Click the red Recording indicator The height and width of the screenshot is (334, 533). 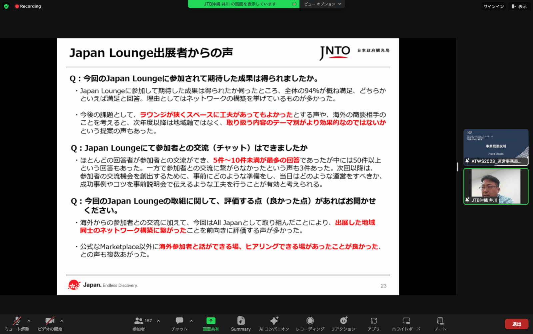coord(28,6)
